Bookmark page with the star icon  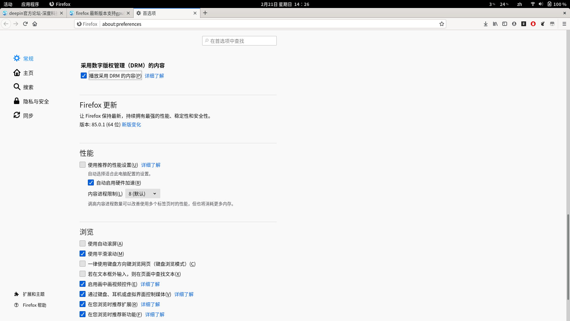point(441,24)
